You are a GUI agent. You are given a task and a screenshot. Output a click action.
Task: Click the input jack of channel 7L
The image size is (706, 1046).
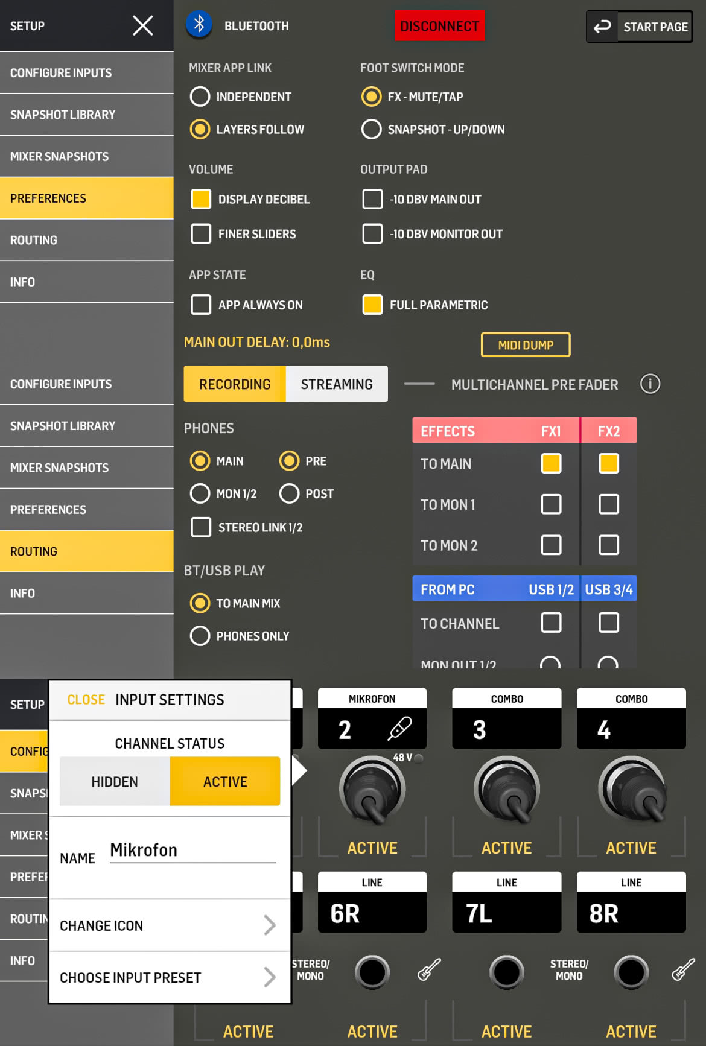pyautogui.click(x=506, y=972)
